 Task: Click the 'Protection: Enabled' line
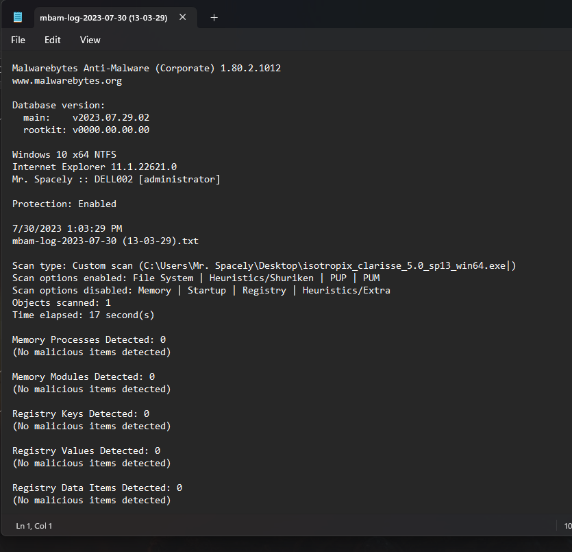64,204
